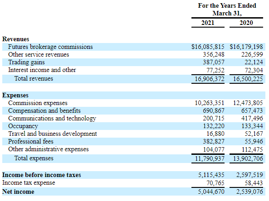Select the Occupancy 2021 value 132,220
Screen dimensions: 269x201
point(214,126)
